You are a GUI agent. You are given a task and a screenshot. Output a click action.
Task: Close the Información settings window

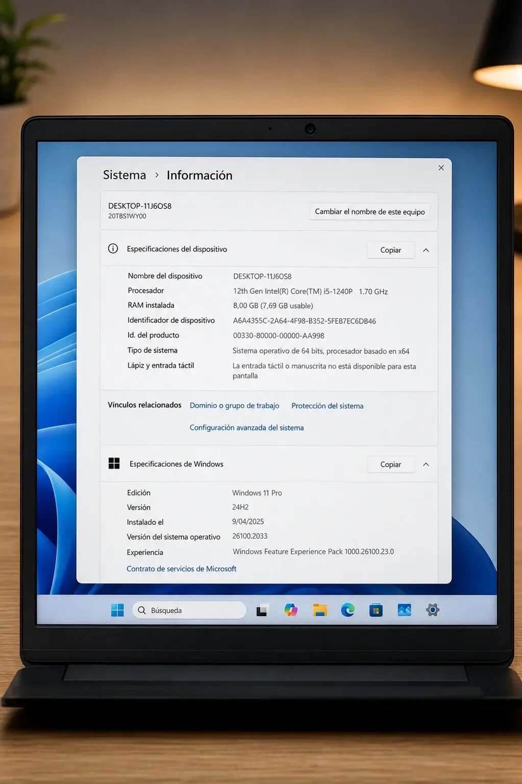tap(441, 168)
